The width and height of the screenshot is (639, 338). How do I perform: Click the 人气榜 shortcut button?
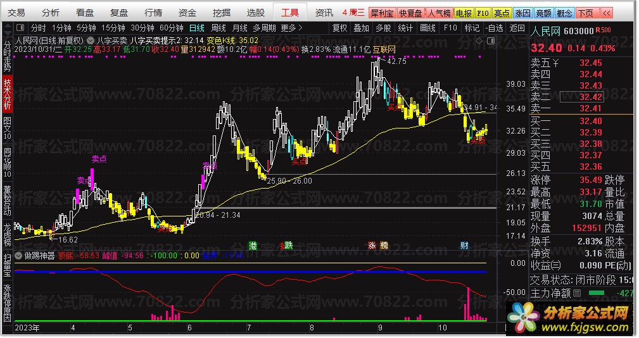440,13
